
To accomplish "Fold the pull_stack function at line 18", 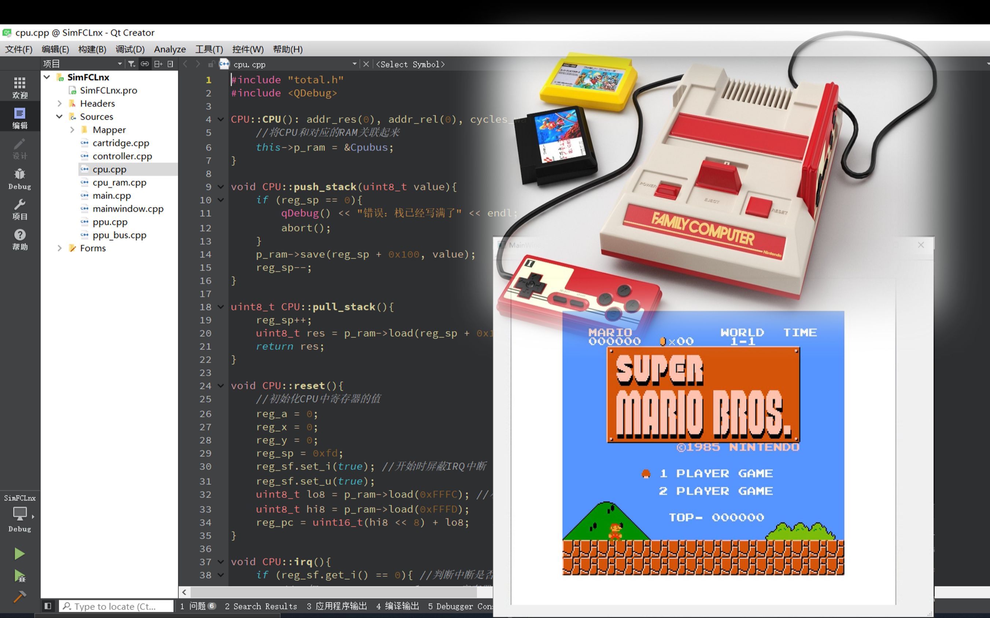I will (x=221, y=307).
